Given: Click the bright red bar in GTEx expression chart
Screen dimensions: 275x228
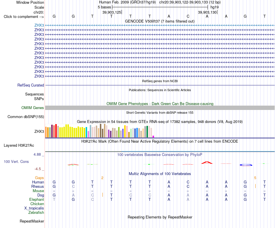Looking at the screenshot, I should [x=56, y=131].
